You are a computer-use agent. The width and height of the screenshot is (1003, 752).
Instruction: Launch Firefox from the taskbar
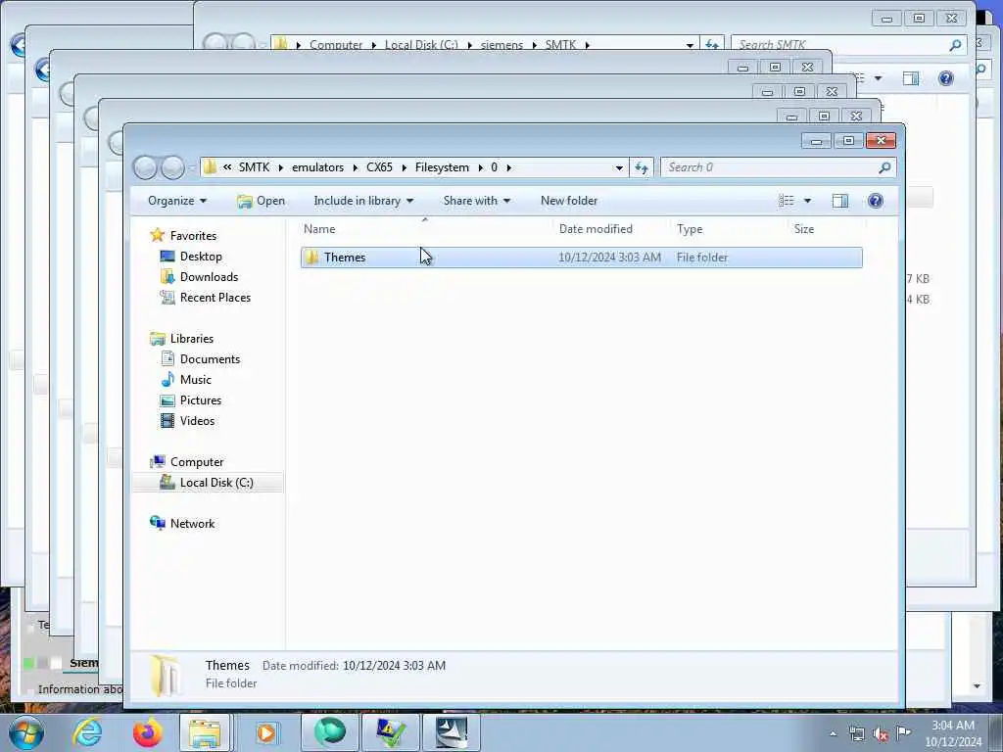pyautogui.click(x=147, y=732)
